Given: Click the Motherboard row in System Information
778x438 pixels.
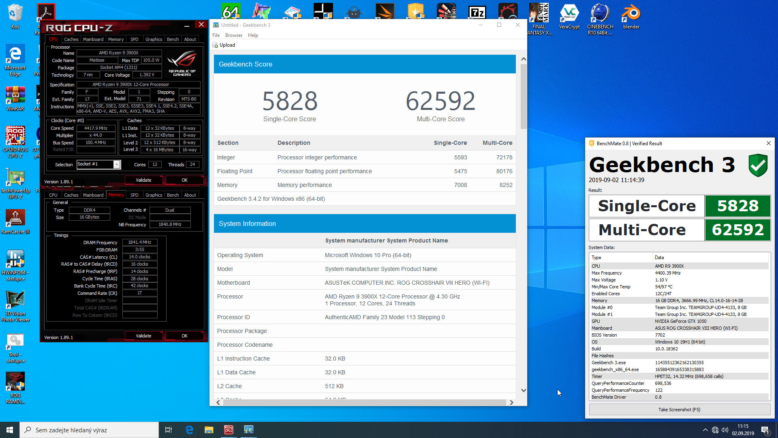Looking at the screenshot, I should click(365, 283).
